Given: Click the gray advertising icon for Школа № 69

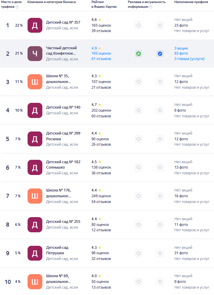Looking at the screenshot, I should (x=138, y=282).
